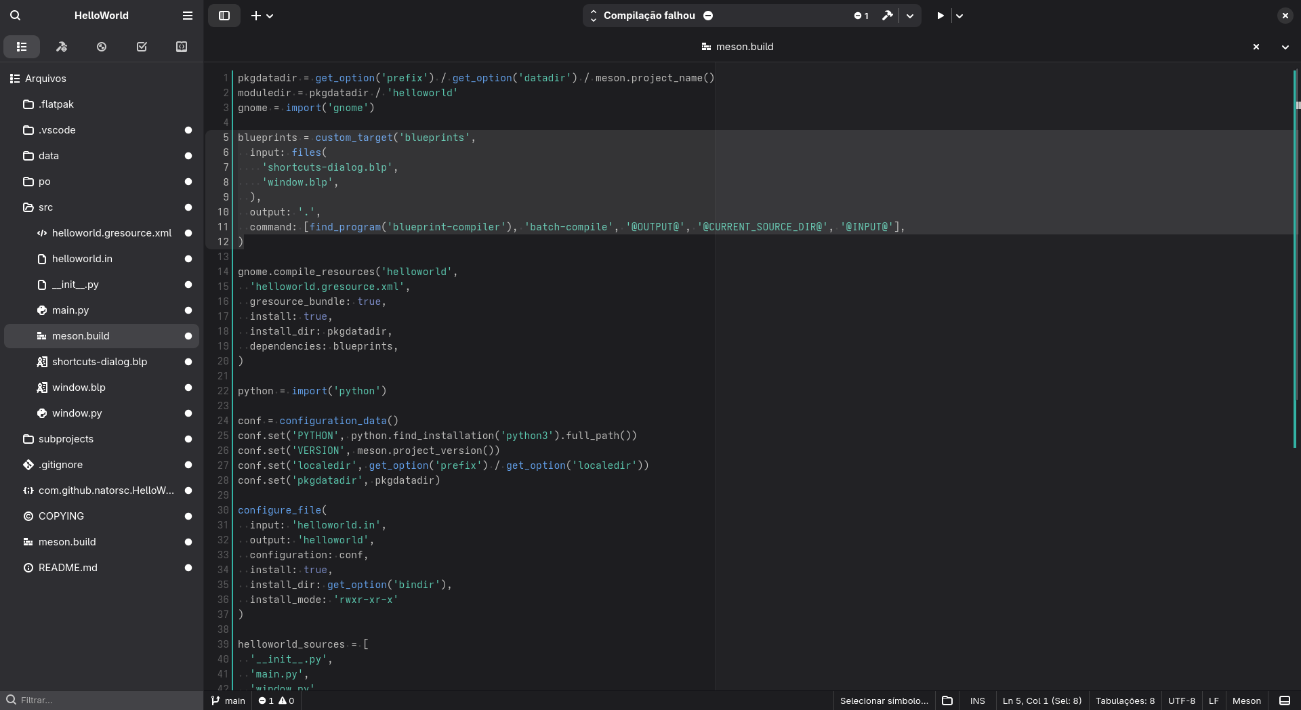
Task: Open shortcuts-dialog.blp file
Action: [102, 362]
